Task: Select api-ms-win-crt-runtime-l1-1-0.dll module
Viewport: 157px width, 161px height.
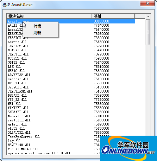Action: click(39, 153)
